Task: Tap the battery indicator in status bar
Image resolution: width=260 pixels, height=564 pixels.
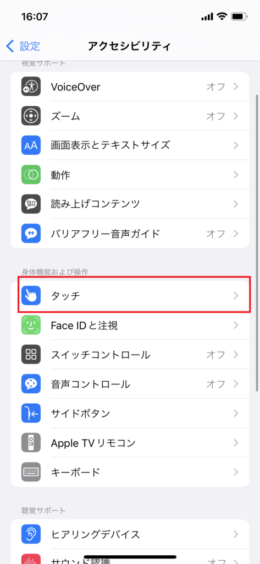Action: click(239, 17)
